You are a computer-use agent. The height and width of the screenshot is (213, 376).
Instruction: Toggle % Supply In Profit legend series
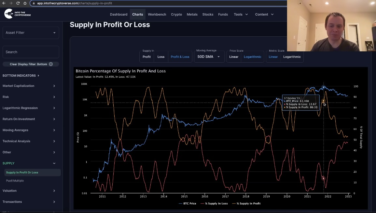(246, 204)
